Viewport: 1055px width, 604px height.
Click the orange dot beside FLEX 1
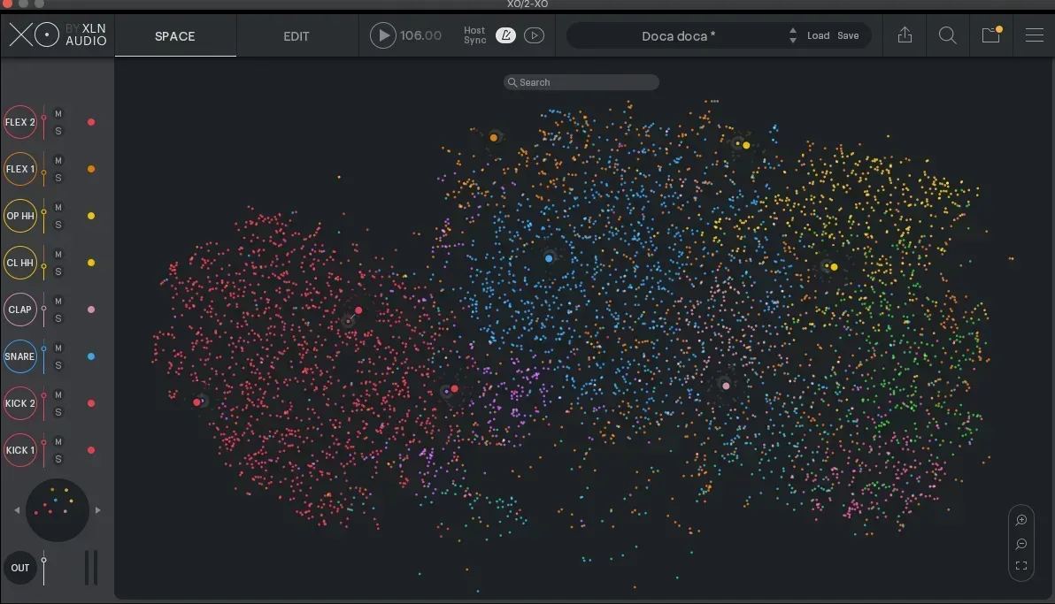(91, 169)
